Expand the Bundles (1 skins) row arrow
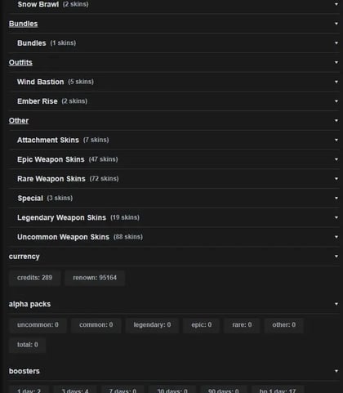 (x=336, y=43)
